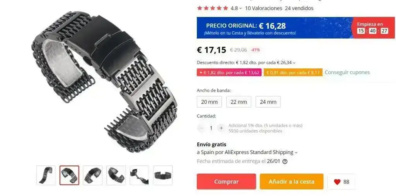Increase quantity with the plus button
Image resolution: width=396 pixels, height=196 pixels.
[x=221, y=128]
